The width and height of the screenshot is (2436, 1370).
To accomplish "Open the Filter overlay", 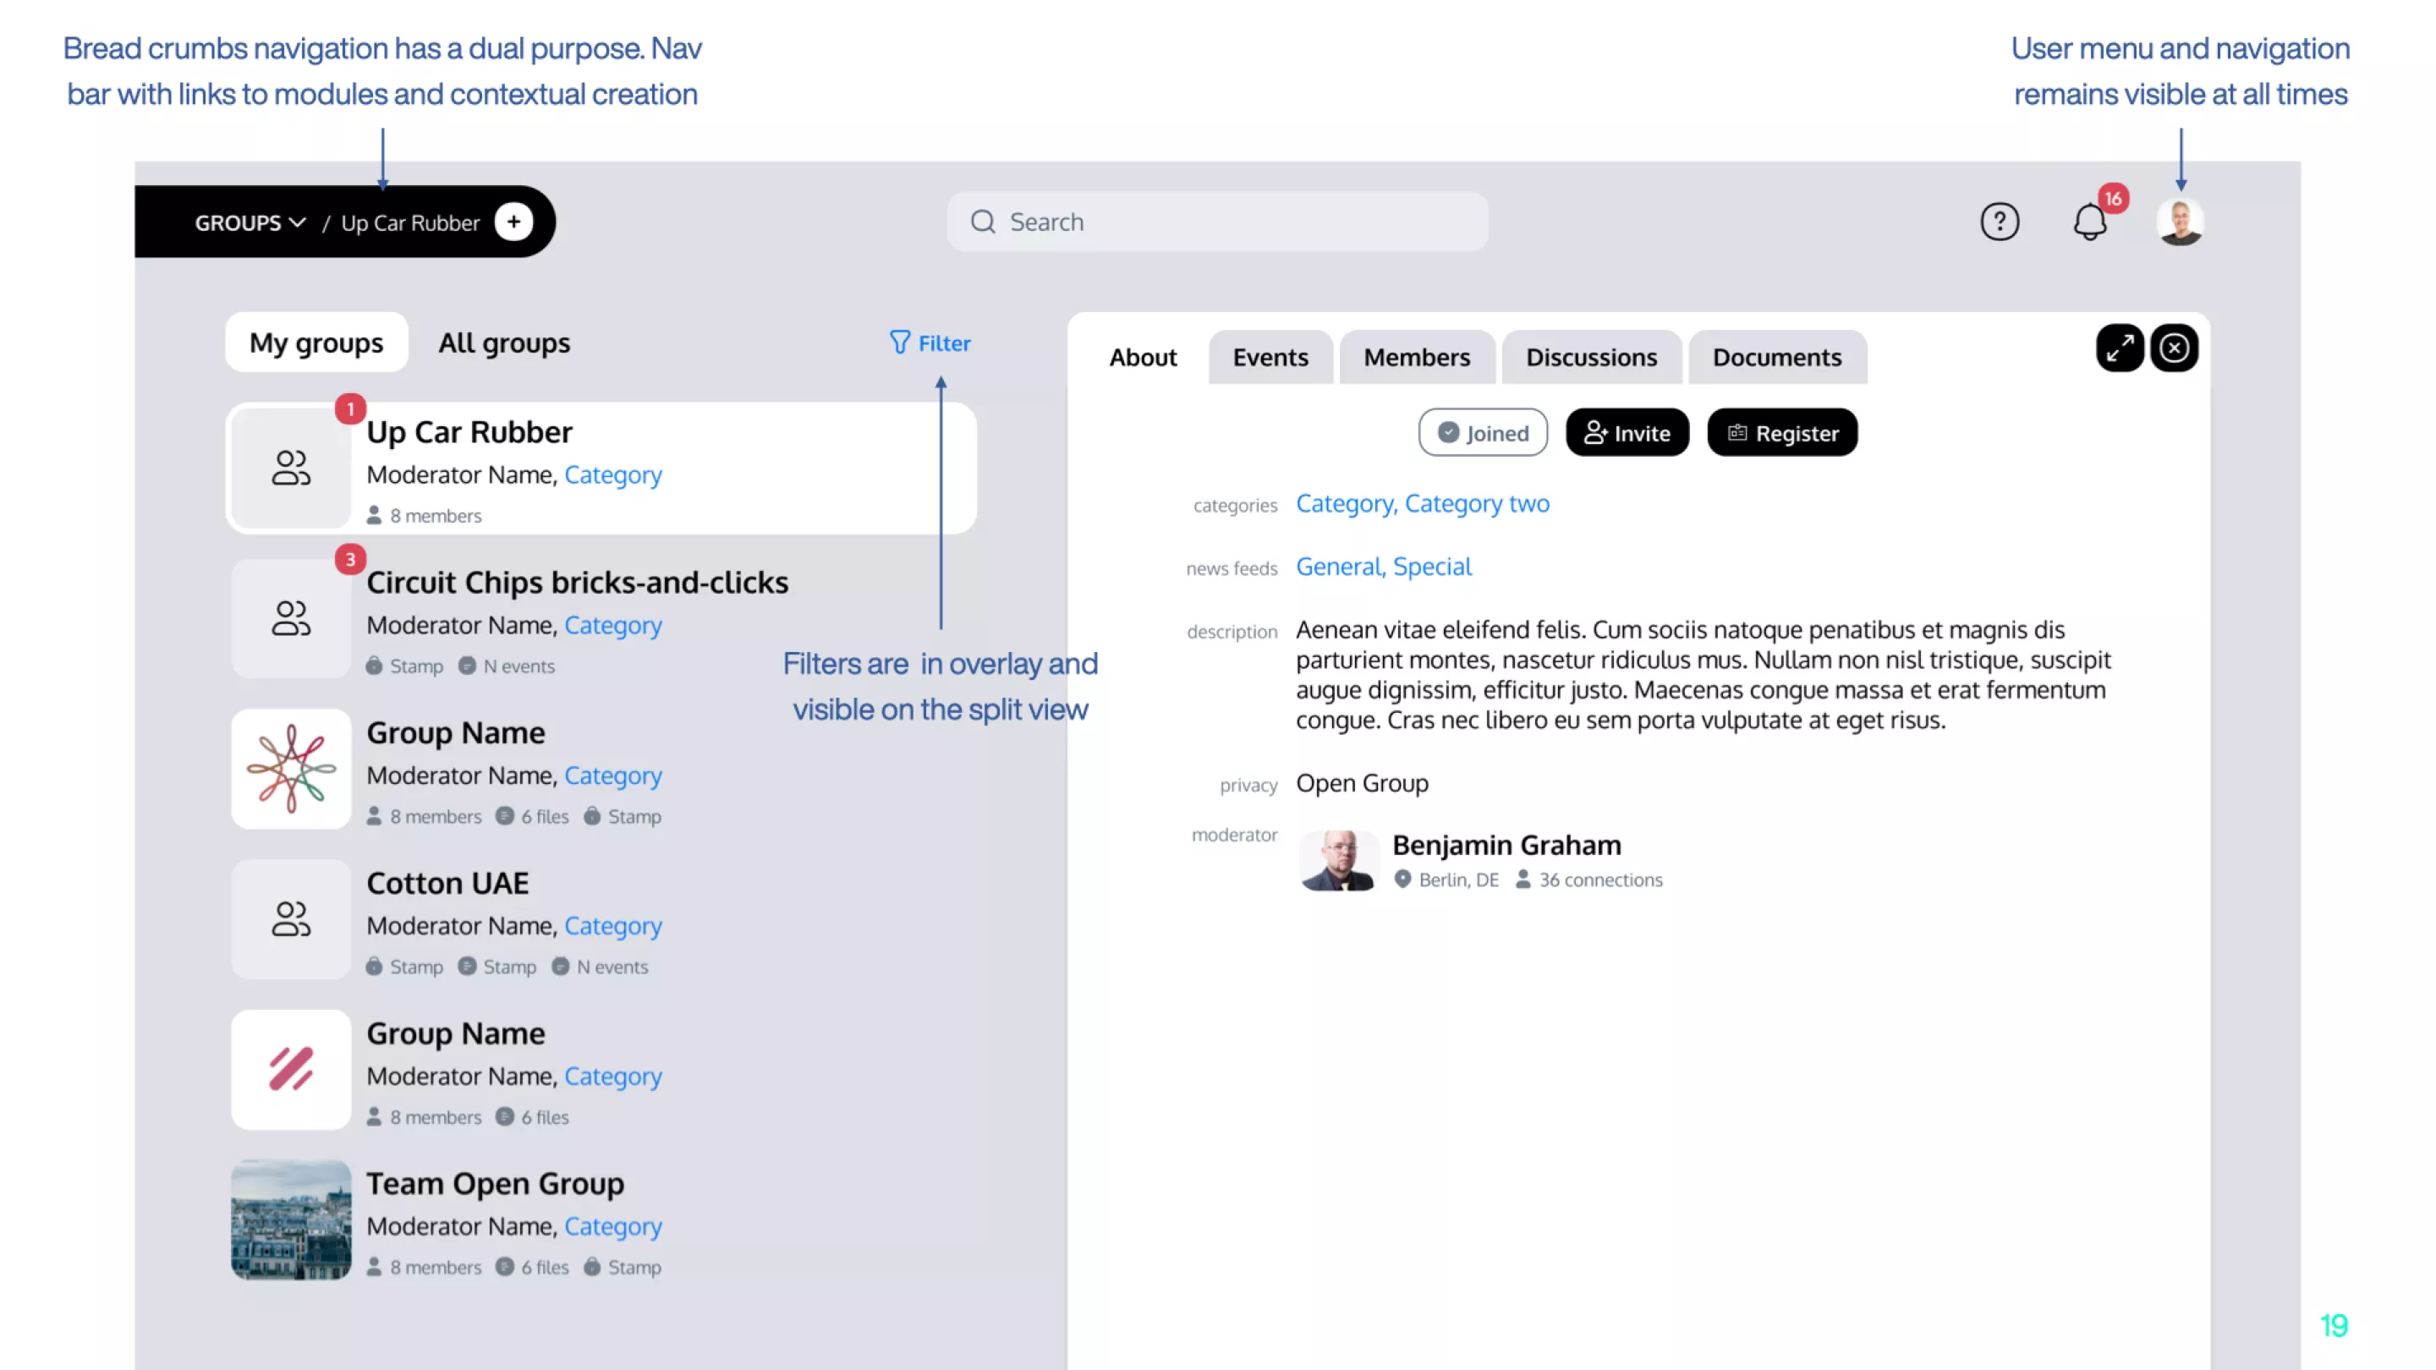I will (x=930, y=343).
